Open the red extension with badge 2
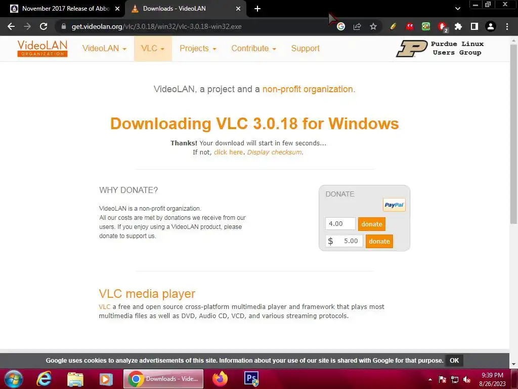The height and width of the screenshot is (389, 518). [x=442, y=27]
